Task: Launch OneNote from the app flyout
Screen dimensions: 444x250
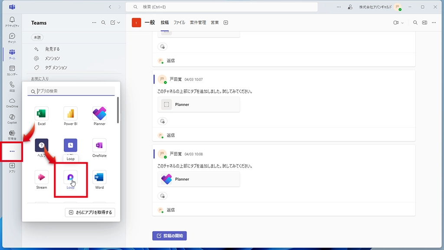Action: (x=99, y=148)
